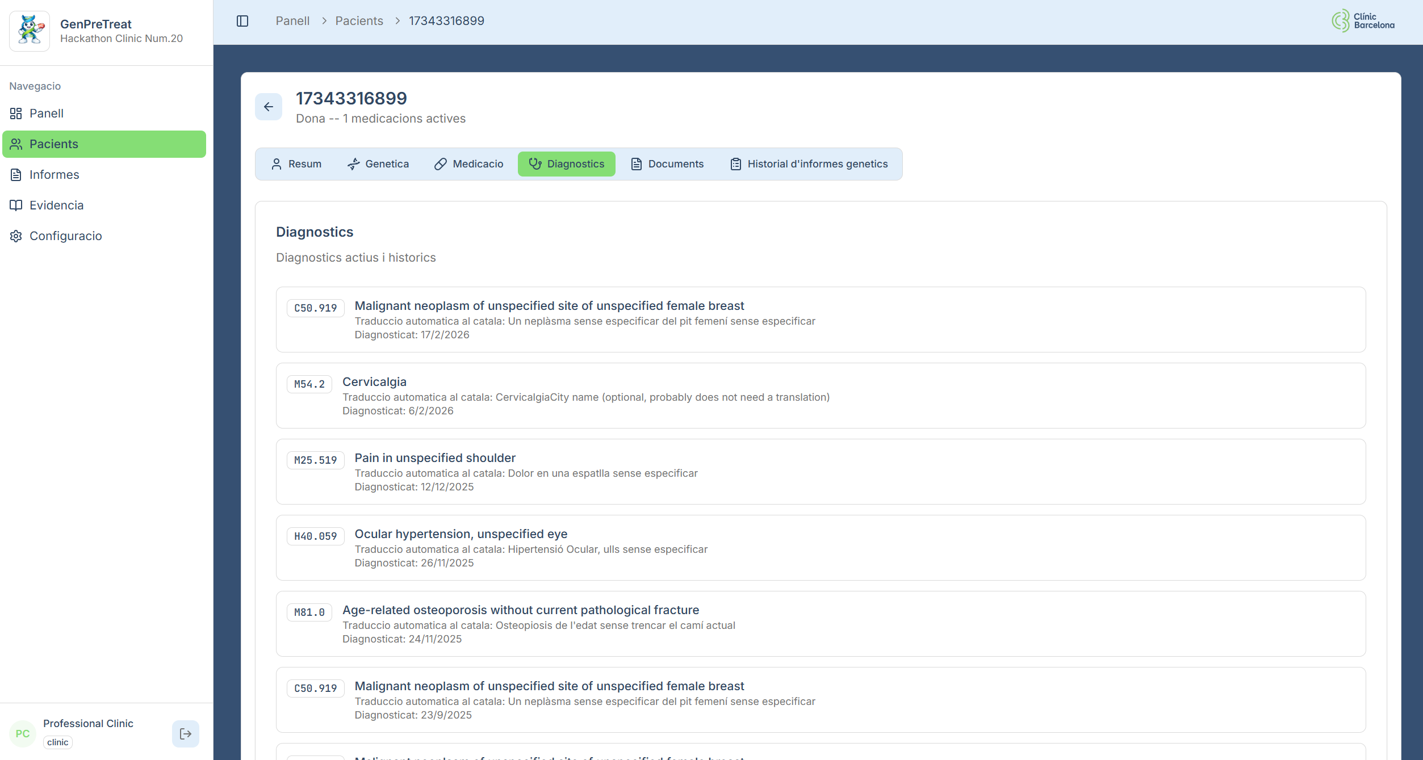Click the PC user avatar

coord(23,734)
